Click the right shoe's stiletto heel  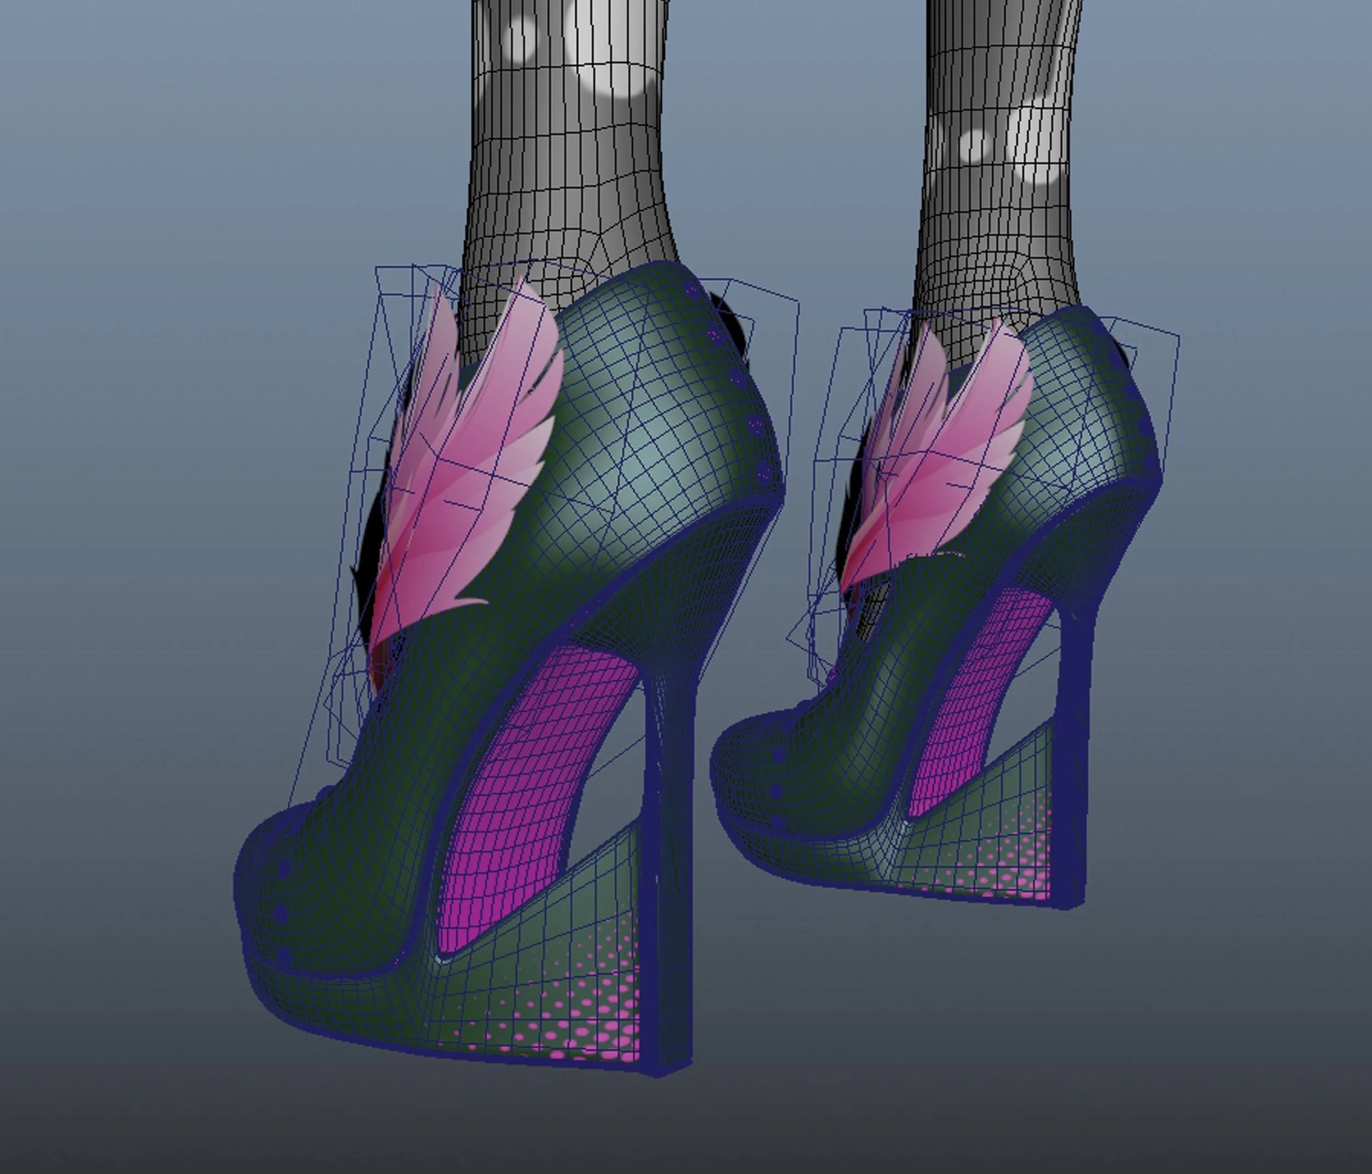tap(1074, 748)
